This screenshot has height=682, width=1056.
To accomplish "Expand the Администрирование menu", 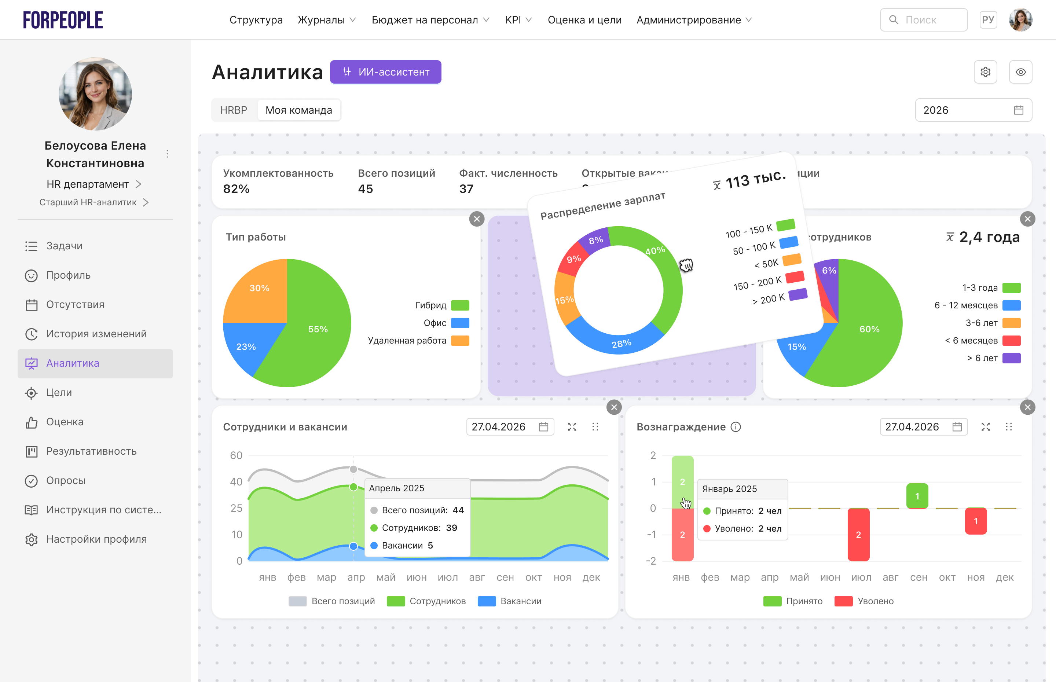I will click(x=694, y=20).
